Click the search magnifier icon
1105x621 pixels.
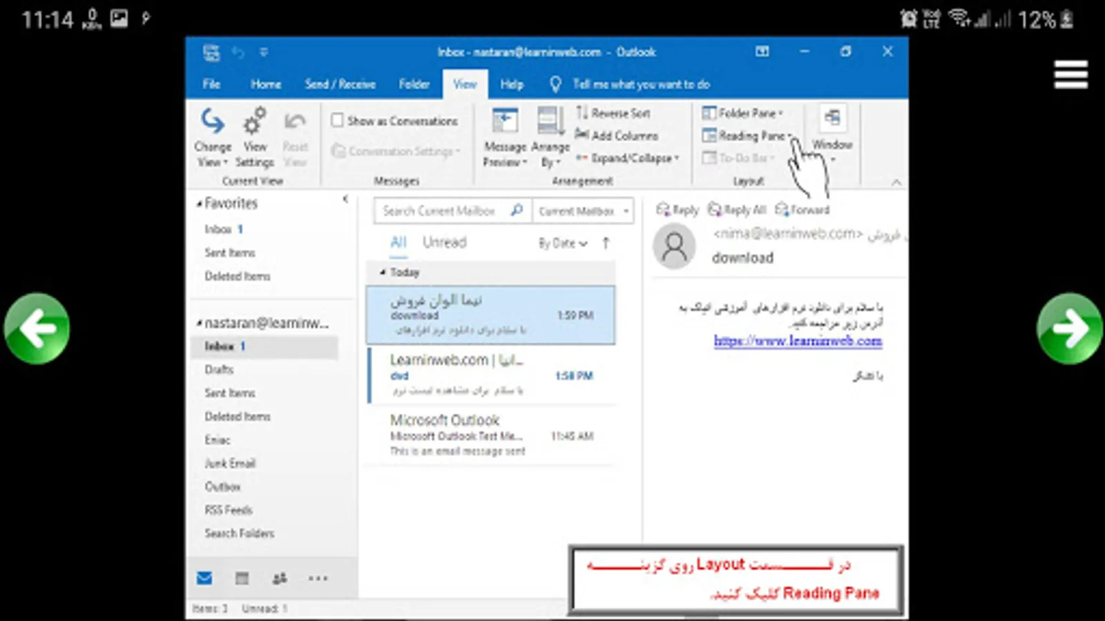517,210
